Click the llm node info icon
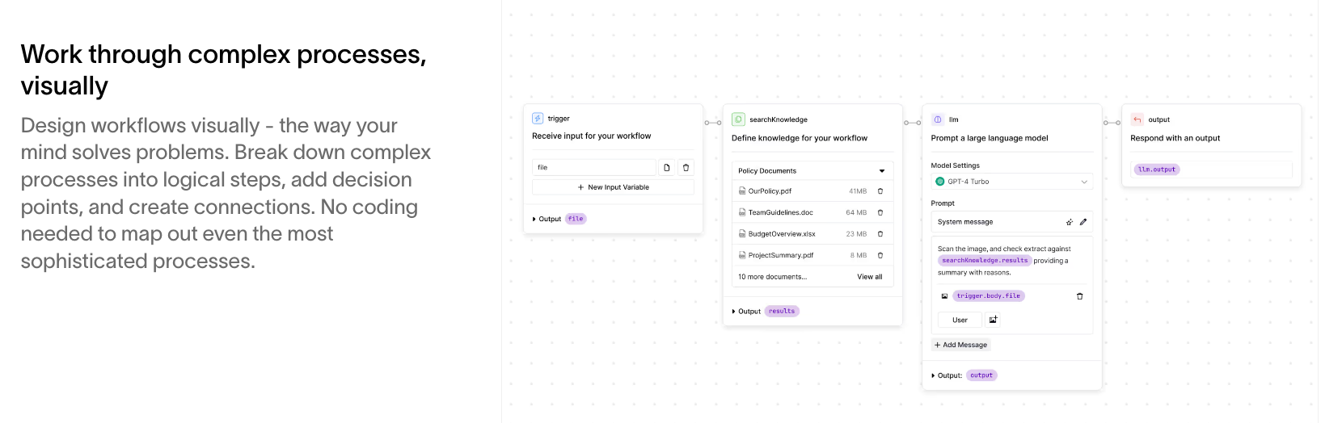 [x=938, y=119]
